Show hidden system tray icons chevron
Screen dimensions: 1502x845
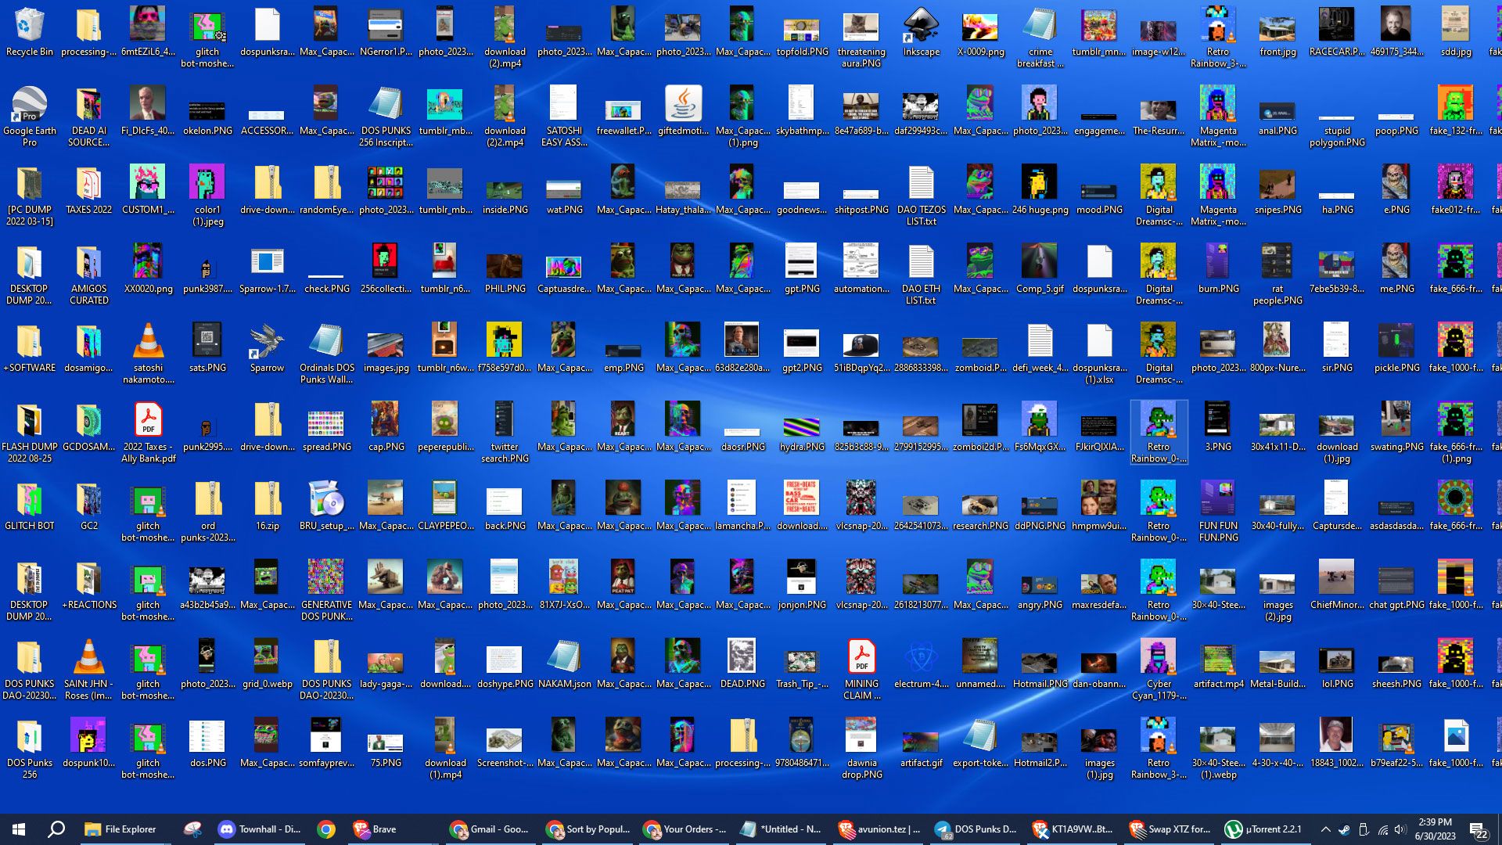(1325, 829)
